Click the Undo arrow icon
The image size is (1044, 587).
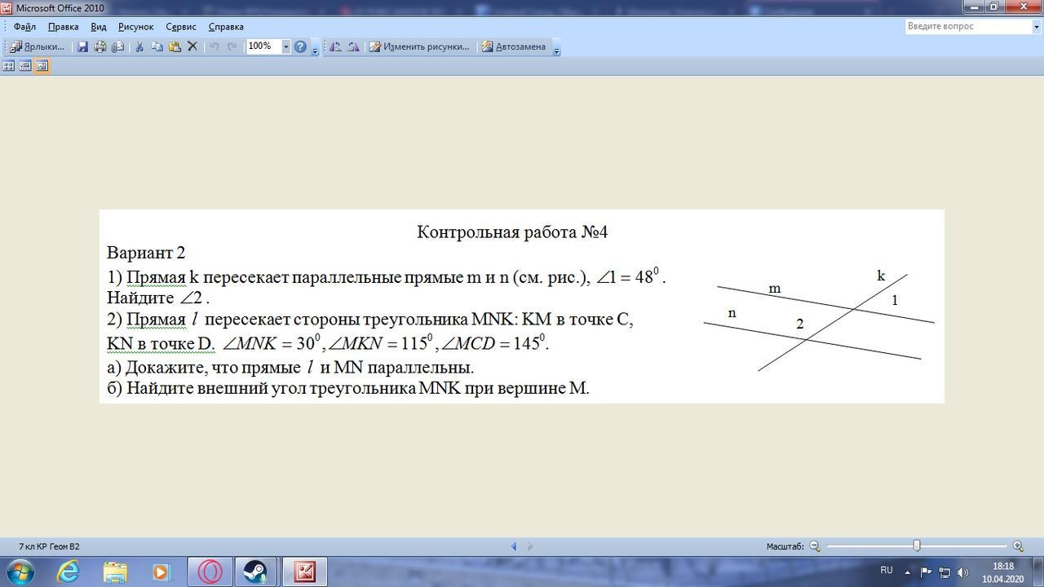coord(215,46)
